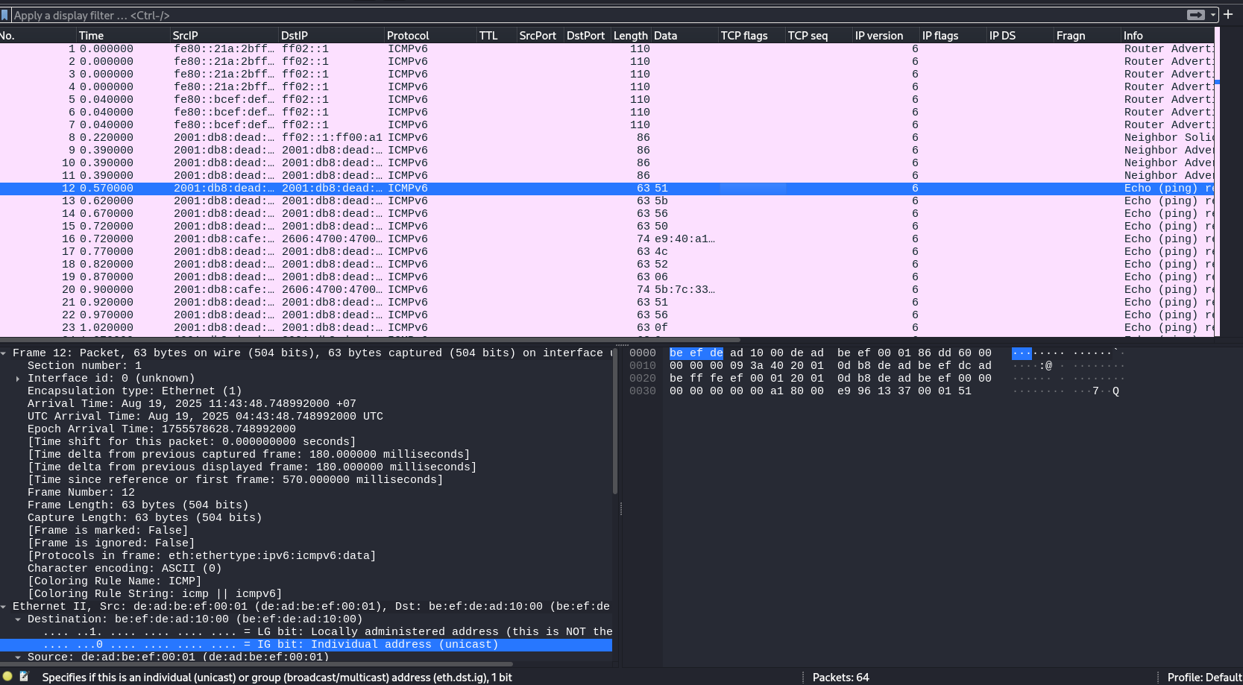Image resolution: width=1243 pixels, height=685 pixels.
Task: Collapse the Destination address subtree
Action: click(x=18, y=619)
